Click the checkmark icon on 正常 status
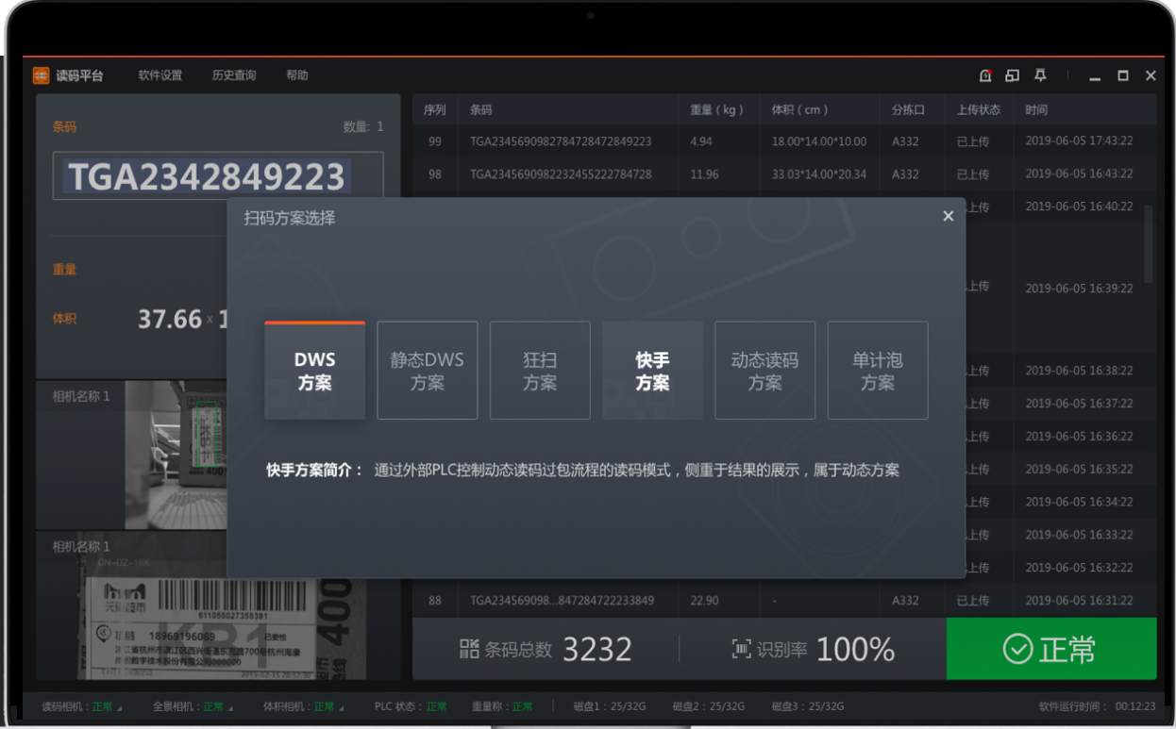This screenshot has height=729, width=1176. click(x=1017, y=649)
